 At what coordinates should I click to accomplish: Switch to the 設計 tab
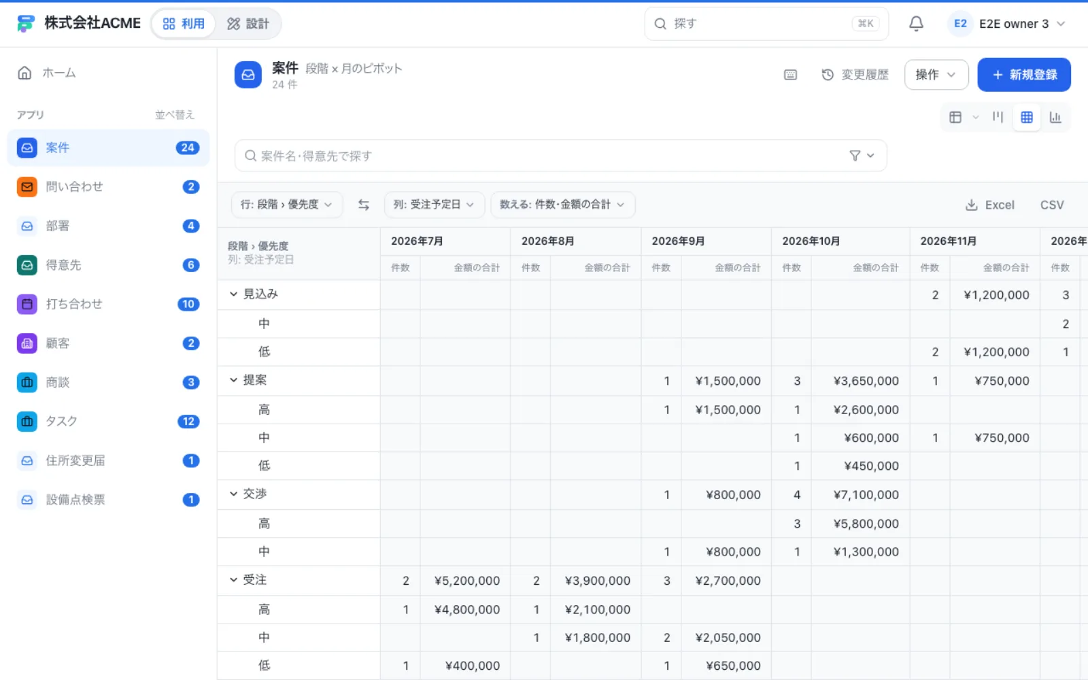tap(248, 24)
